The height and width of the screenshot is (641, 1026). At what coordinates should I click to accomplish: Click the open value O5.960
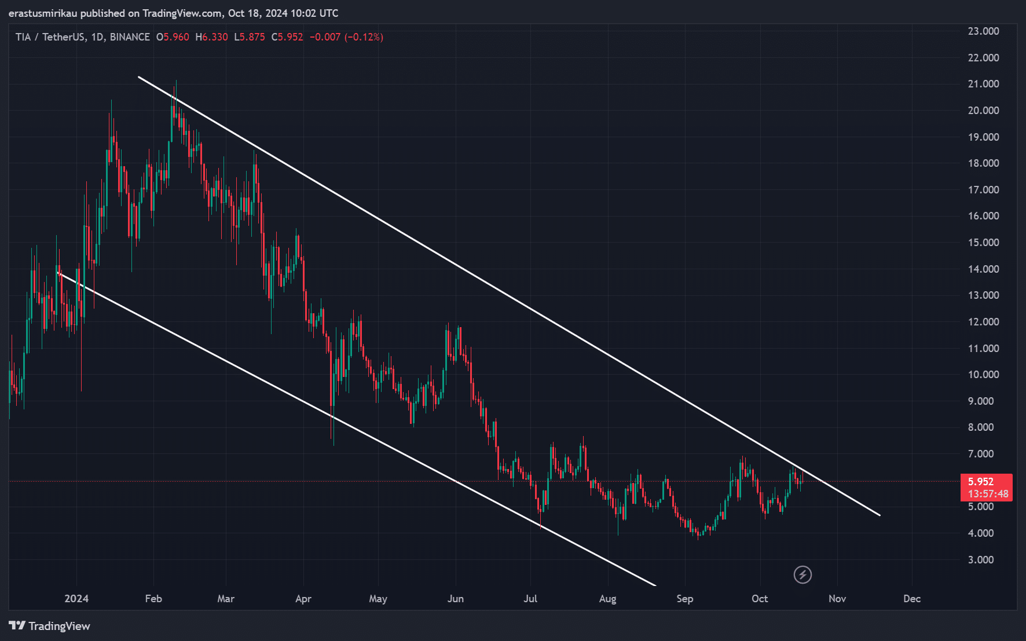tap(173, 37)
